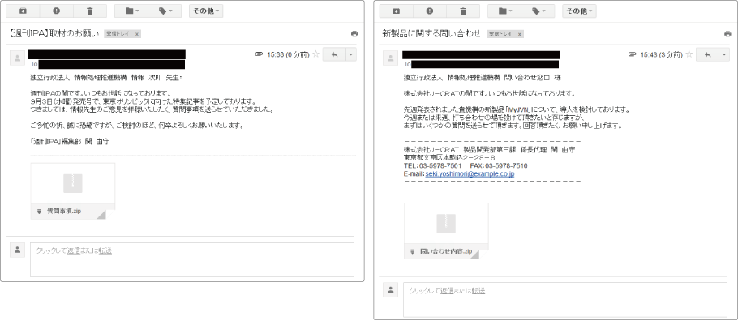Reply to the 15:43 email using arrow button

click(707, 54)
